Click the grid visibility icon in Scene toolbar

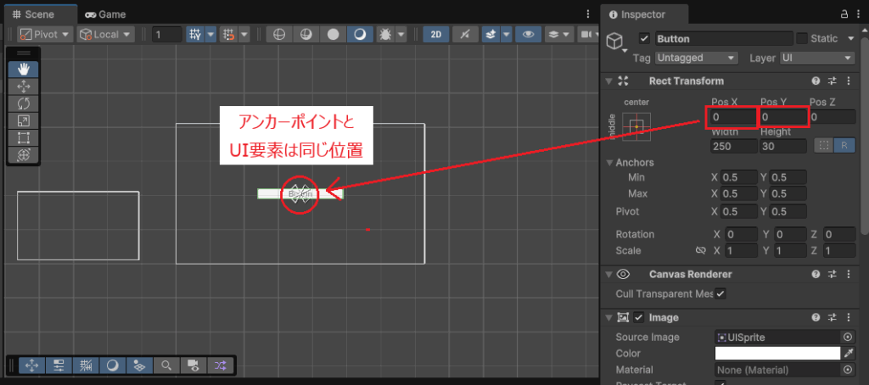pos(195,35)
